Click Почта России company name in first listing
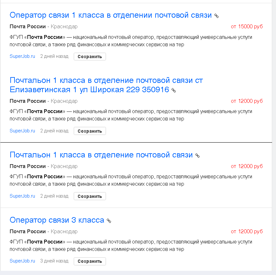This screenshot has width=276, height=275. pos(28,27)
